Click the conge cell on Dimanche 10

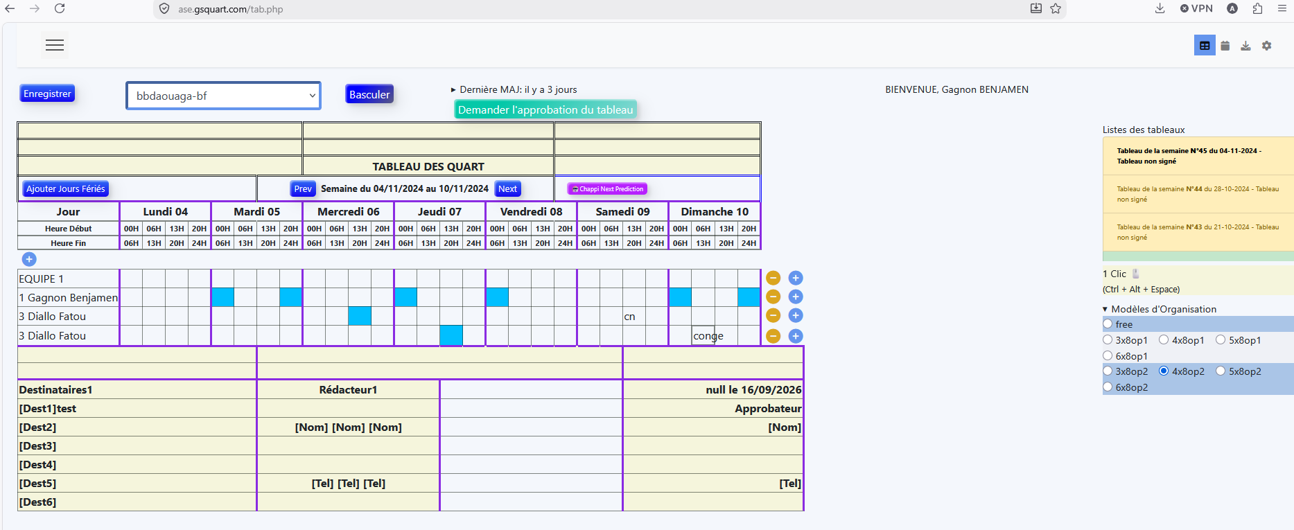(703, 336)
